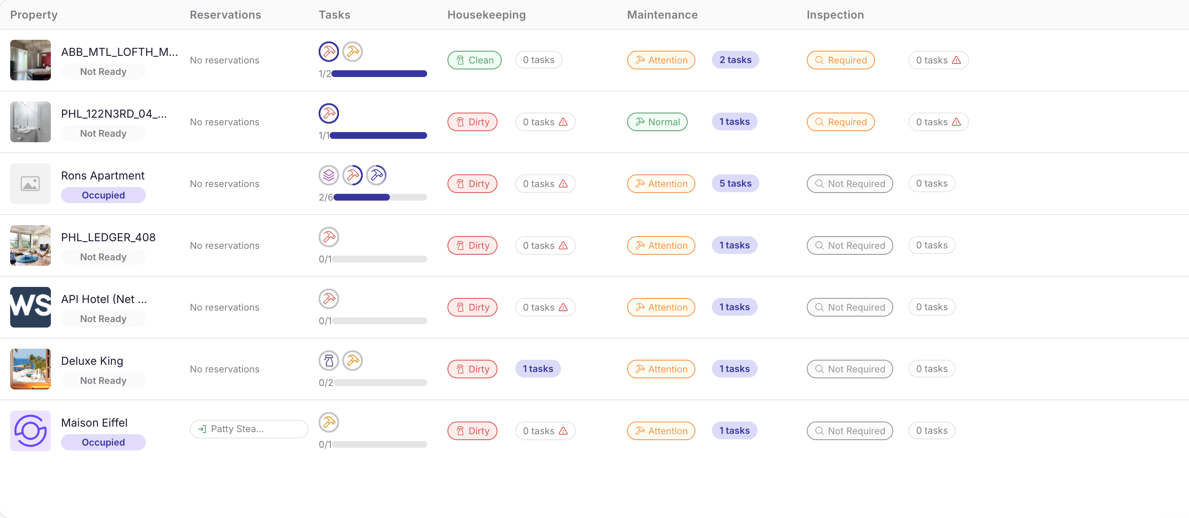Open 1 tasks housekeeping badge for Deluxe King
Viewport: 1189px width, 518px height.
pos(538,369)
